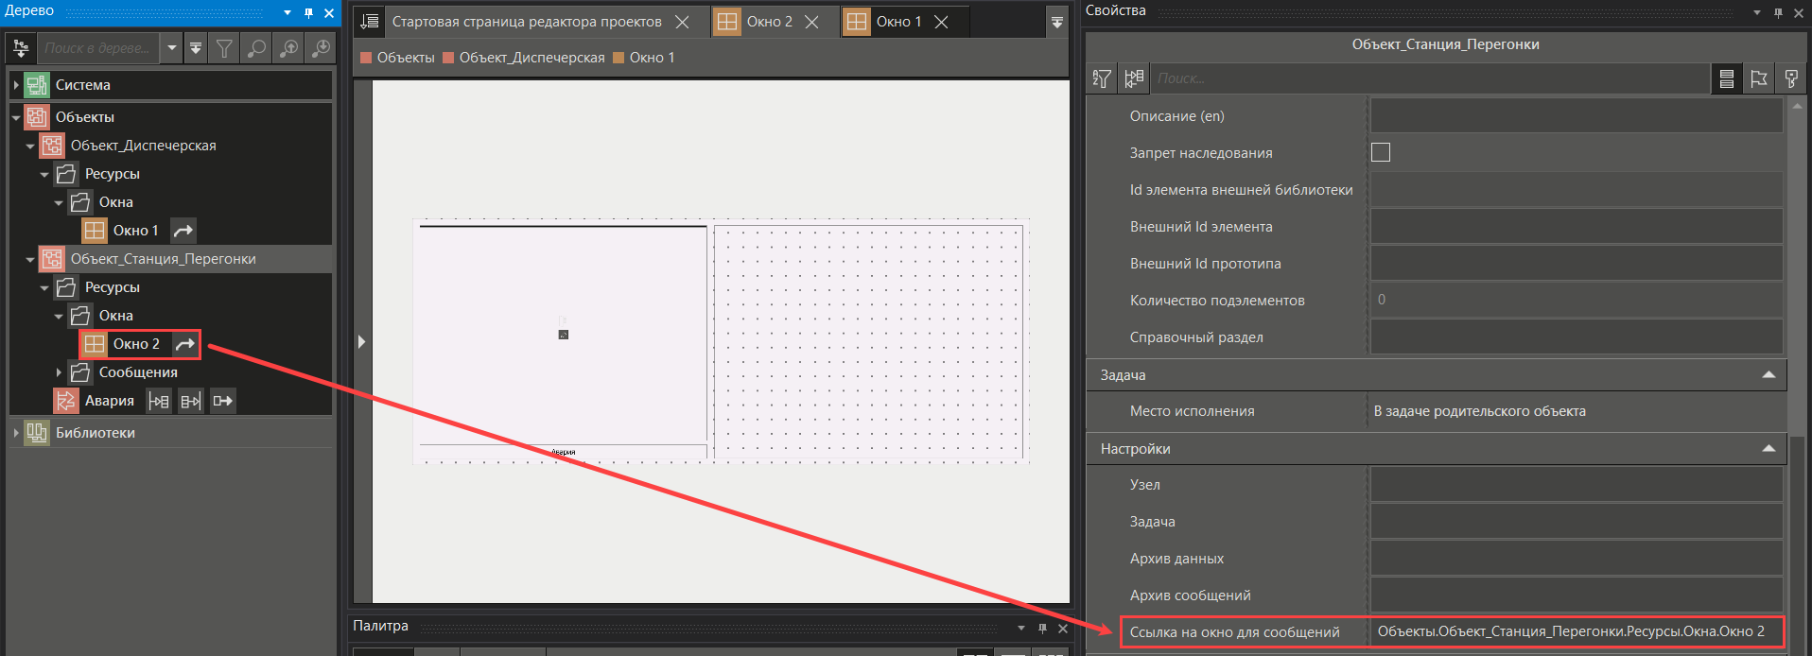Viewport: 1812px width, 656px height.
Task: Click the key icon in the properties toolbar
Action: click(1791, 78)
